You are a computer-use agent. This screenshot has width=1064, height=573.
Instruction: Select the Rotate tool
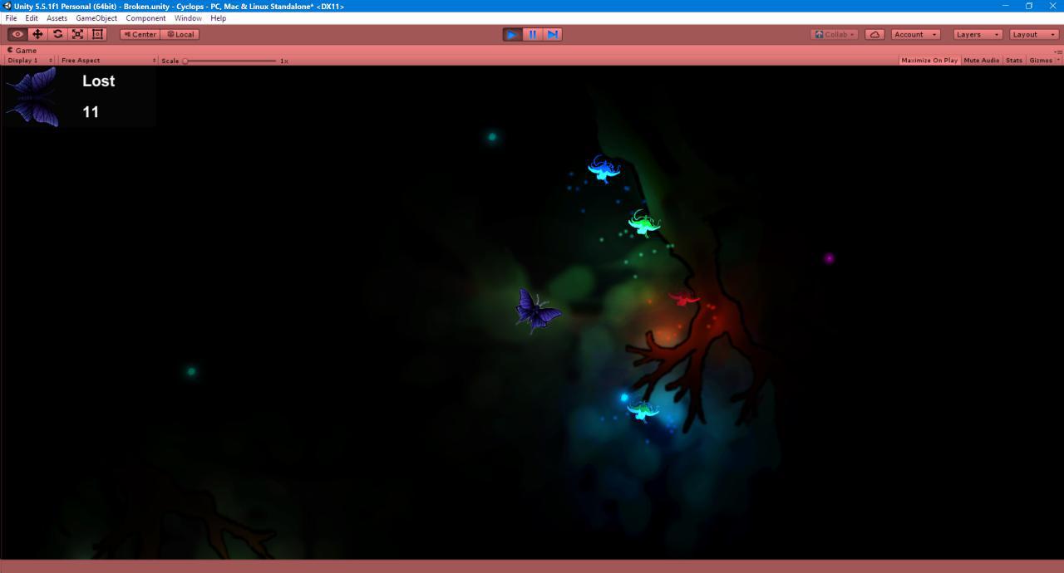coord(57,34)
